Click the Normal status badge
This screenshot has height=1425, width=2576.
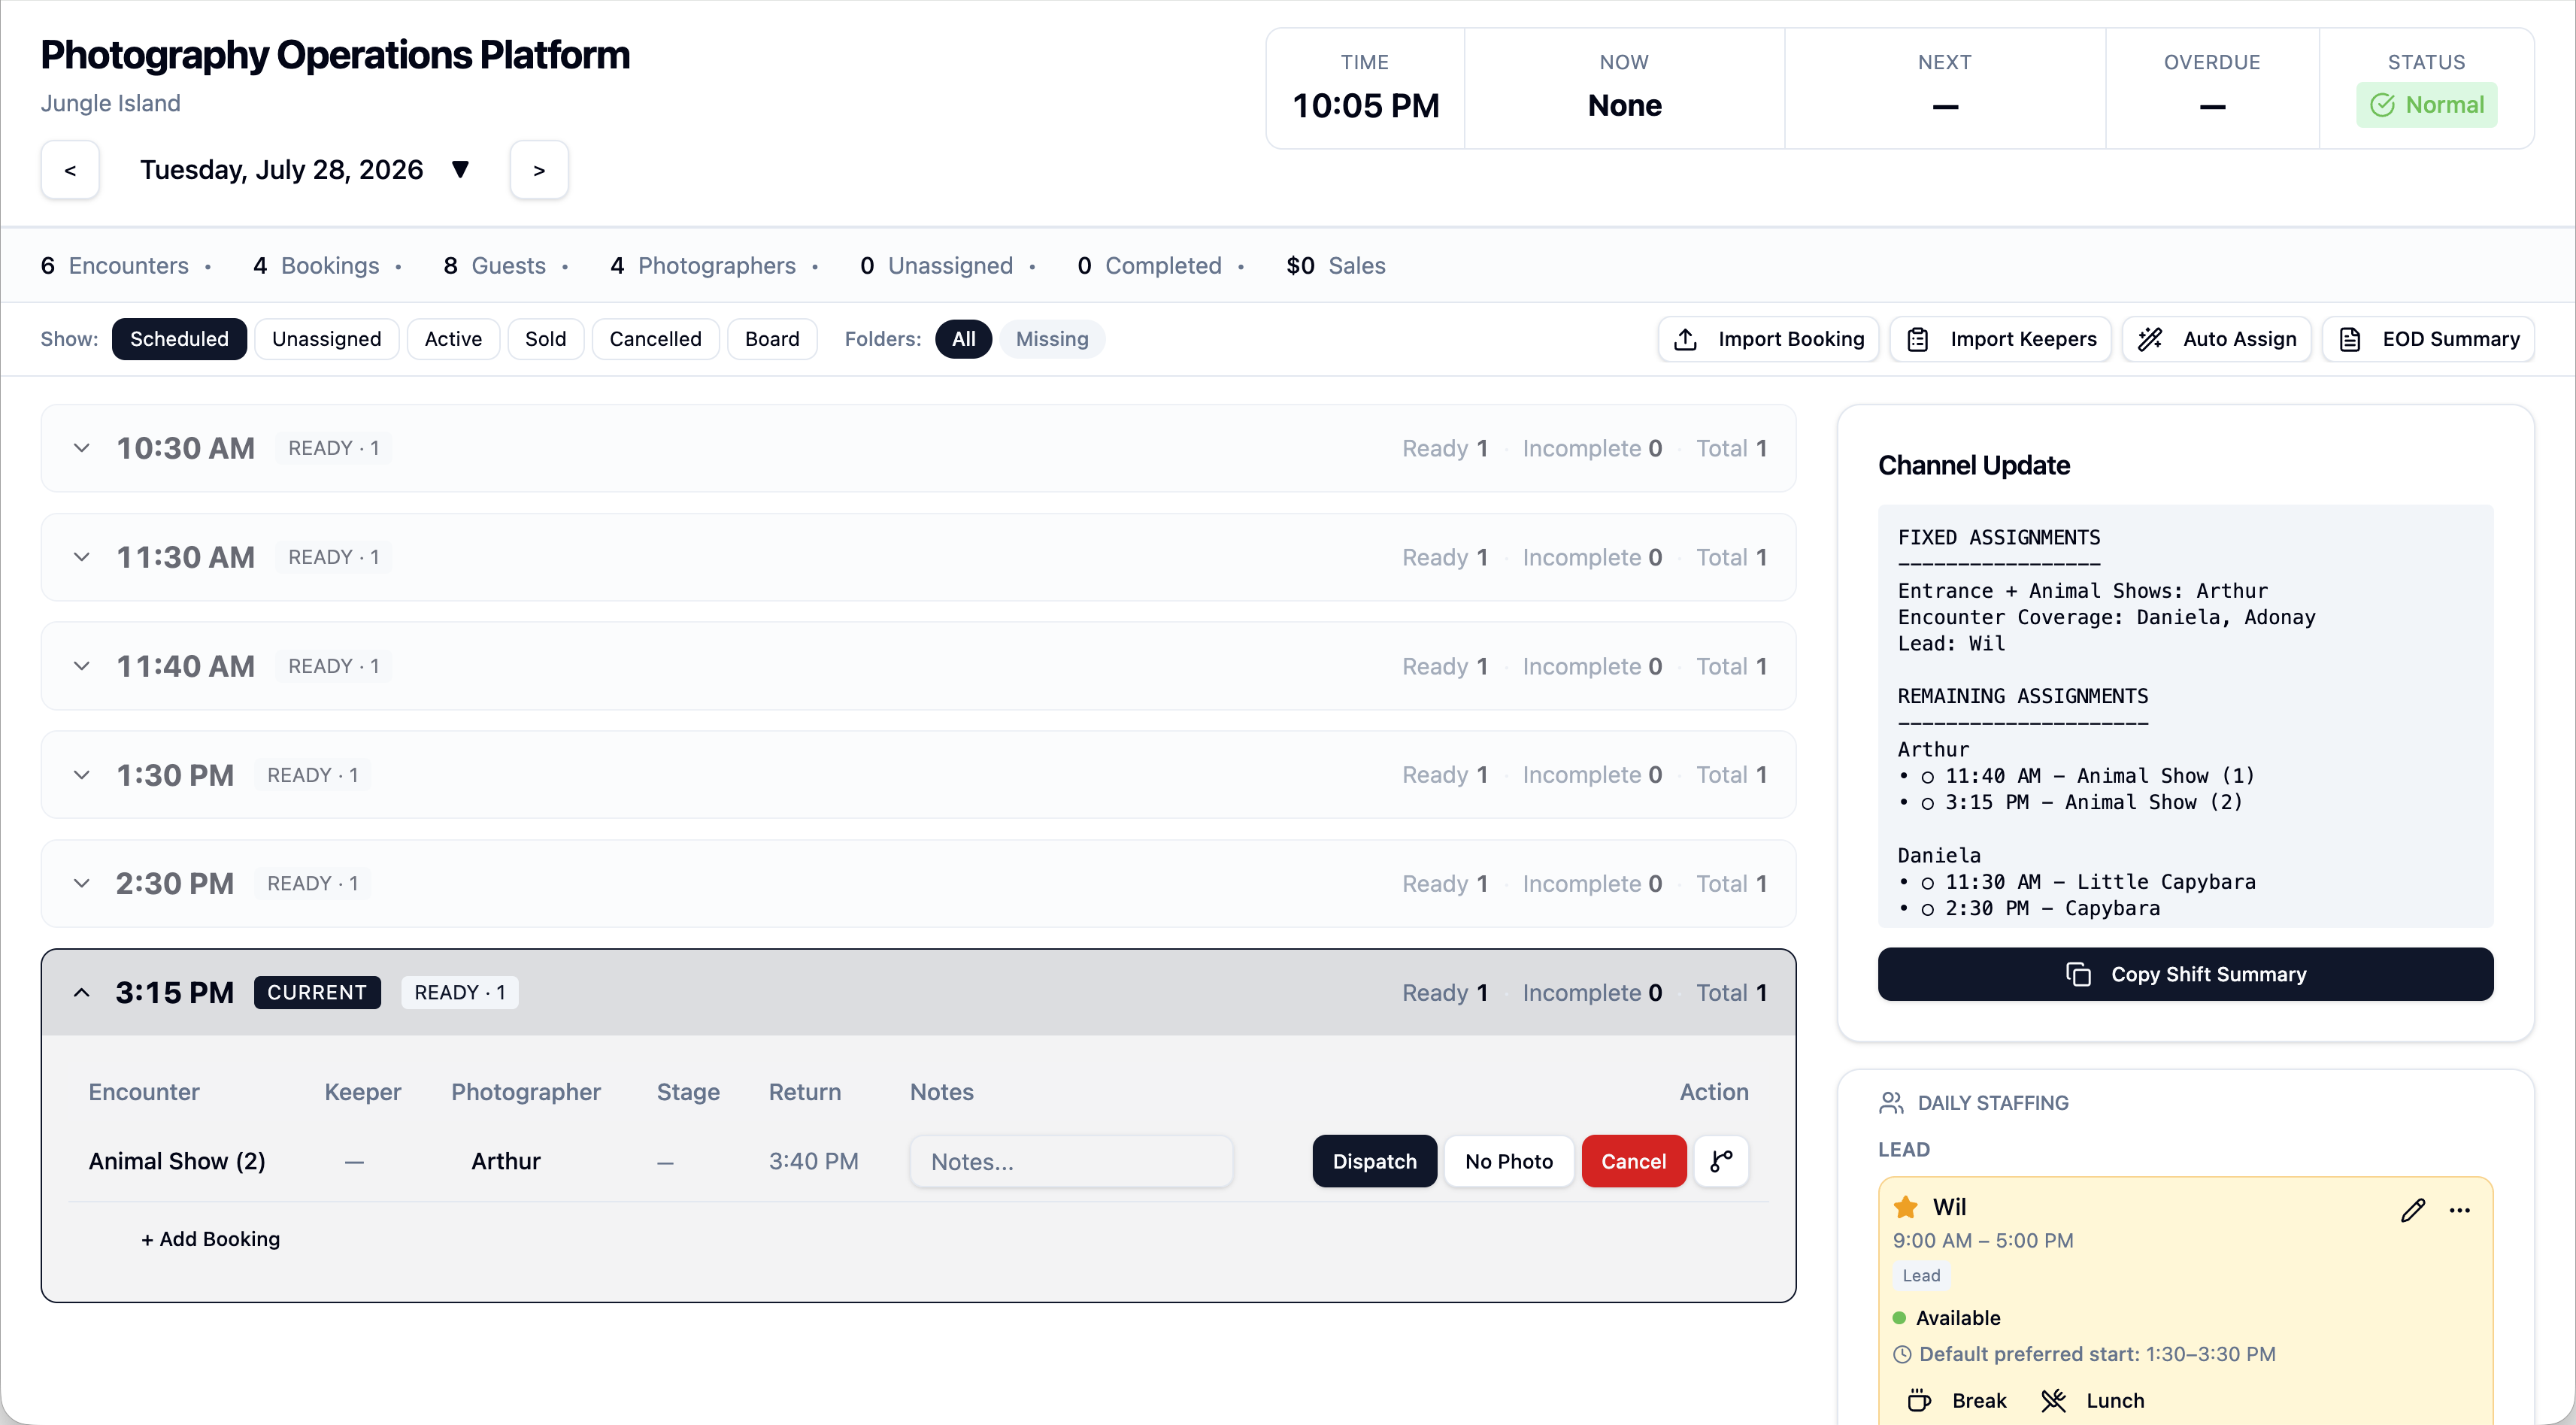pyautogui.click(x=2426, y=105)
